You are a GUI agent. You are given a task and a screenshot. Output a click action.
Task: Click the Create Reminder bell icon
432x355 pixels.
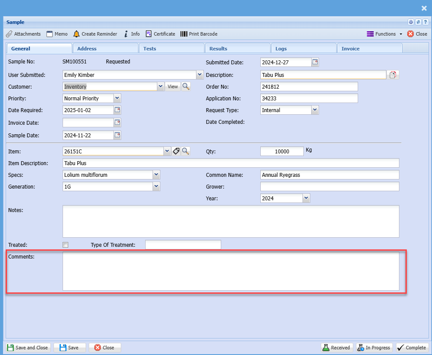76,34
